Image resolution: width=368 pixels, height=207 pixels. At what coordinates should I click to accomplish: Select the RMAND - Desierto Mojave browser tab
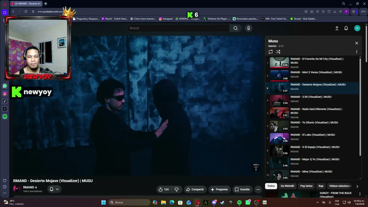click(26, 4)
